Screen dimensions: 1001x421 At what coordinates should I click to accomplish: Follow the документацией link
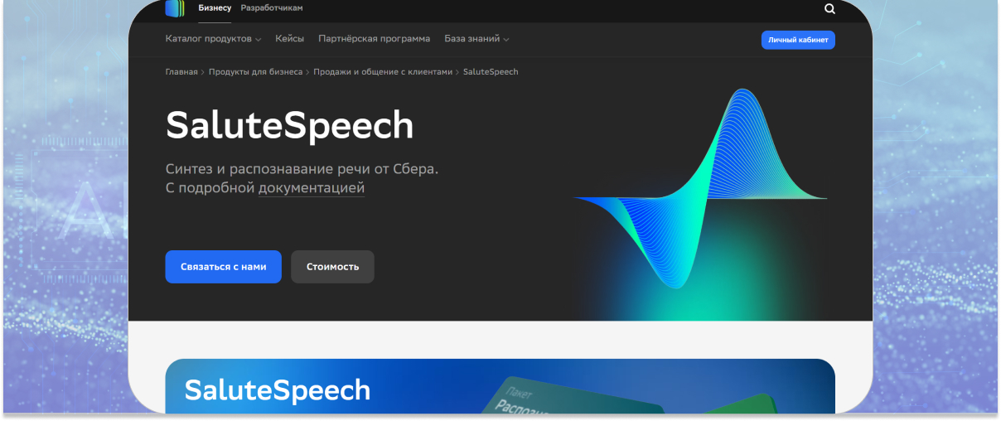tap(312, 188)
